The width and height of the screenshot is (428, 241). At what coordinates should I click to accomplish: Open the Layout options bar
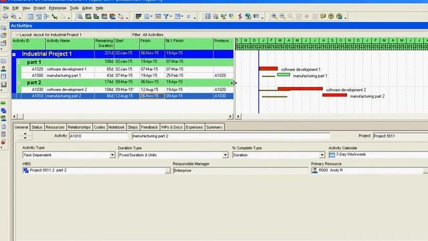49,35
